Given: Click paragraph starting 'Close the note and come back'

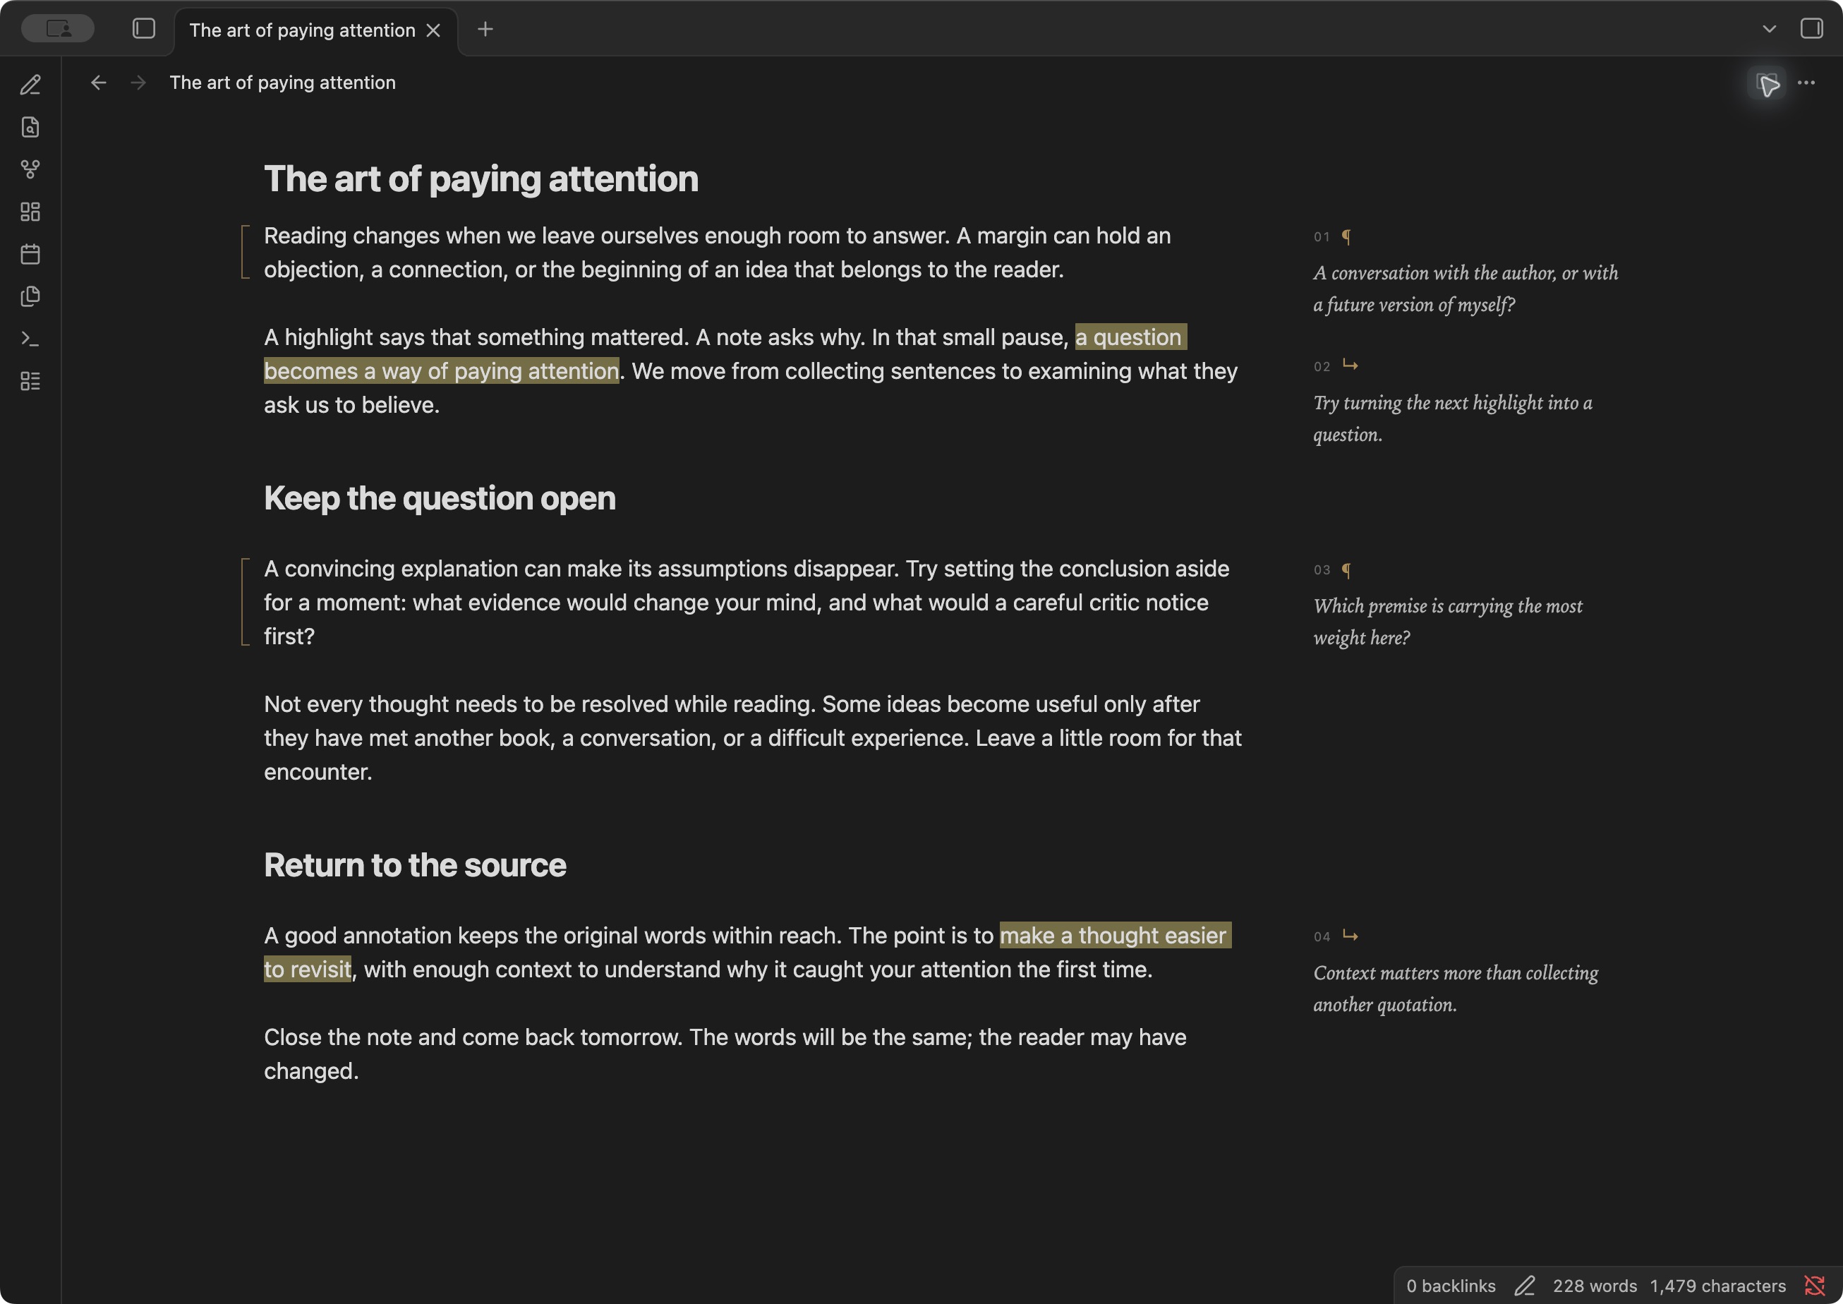Looking at the screenshot, I should point(725,1054).
